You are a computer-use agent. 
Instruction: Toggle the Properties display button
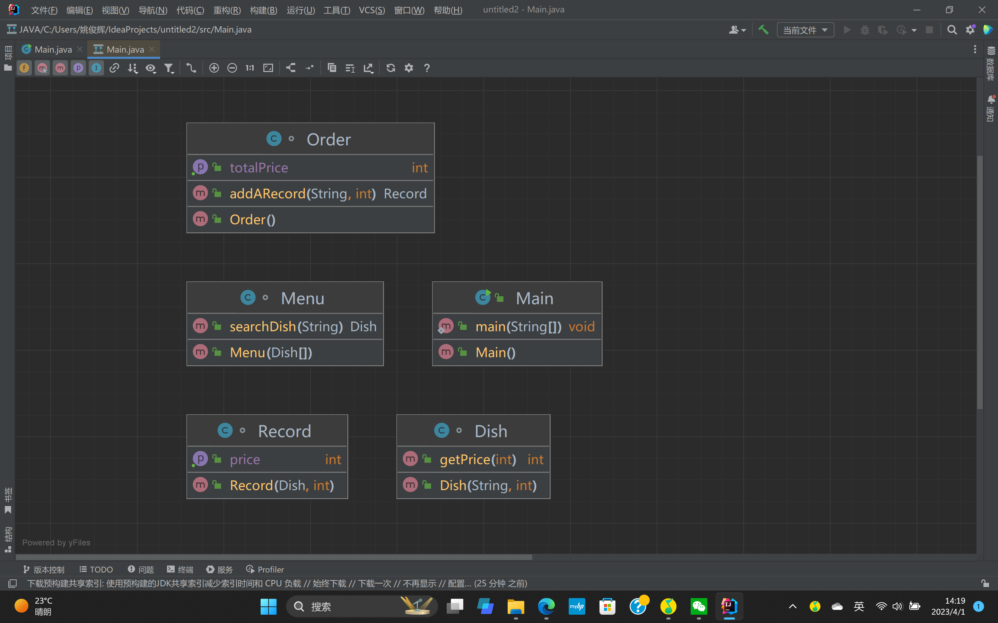pyautogui.click(x=78, y=68)
